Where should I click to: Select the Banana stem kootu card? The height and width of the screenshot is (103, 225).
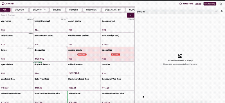click(x=50, y=39)
